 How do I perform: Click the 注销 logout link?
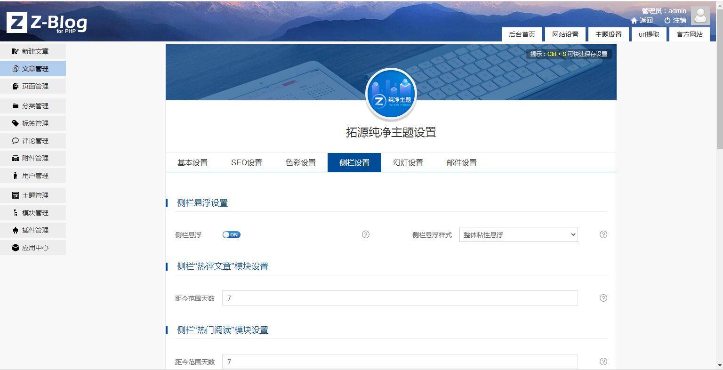pyautogui.click(x=678, y=20)
